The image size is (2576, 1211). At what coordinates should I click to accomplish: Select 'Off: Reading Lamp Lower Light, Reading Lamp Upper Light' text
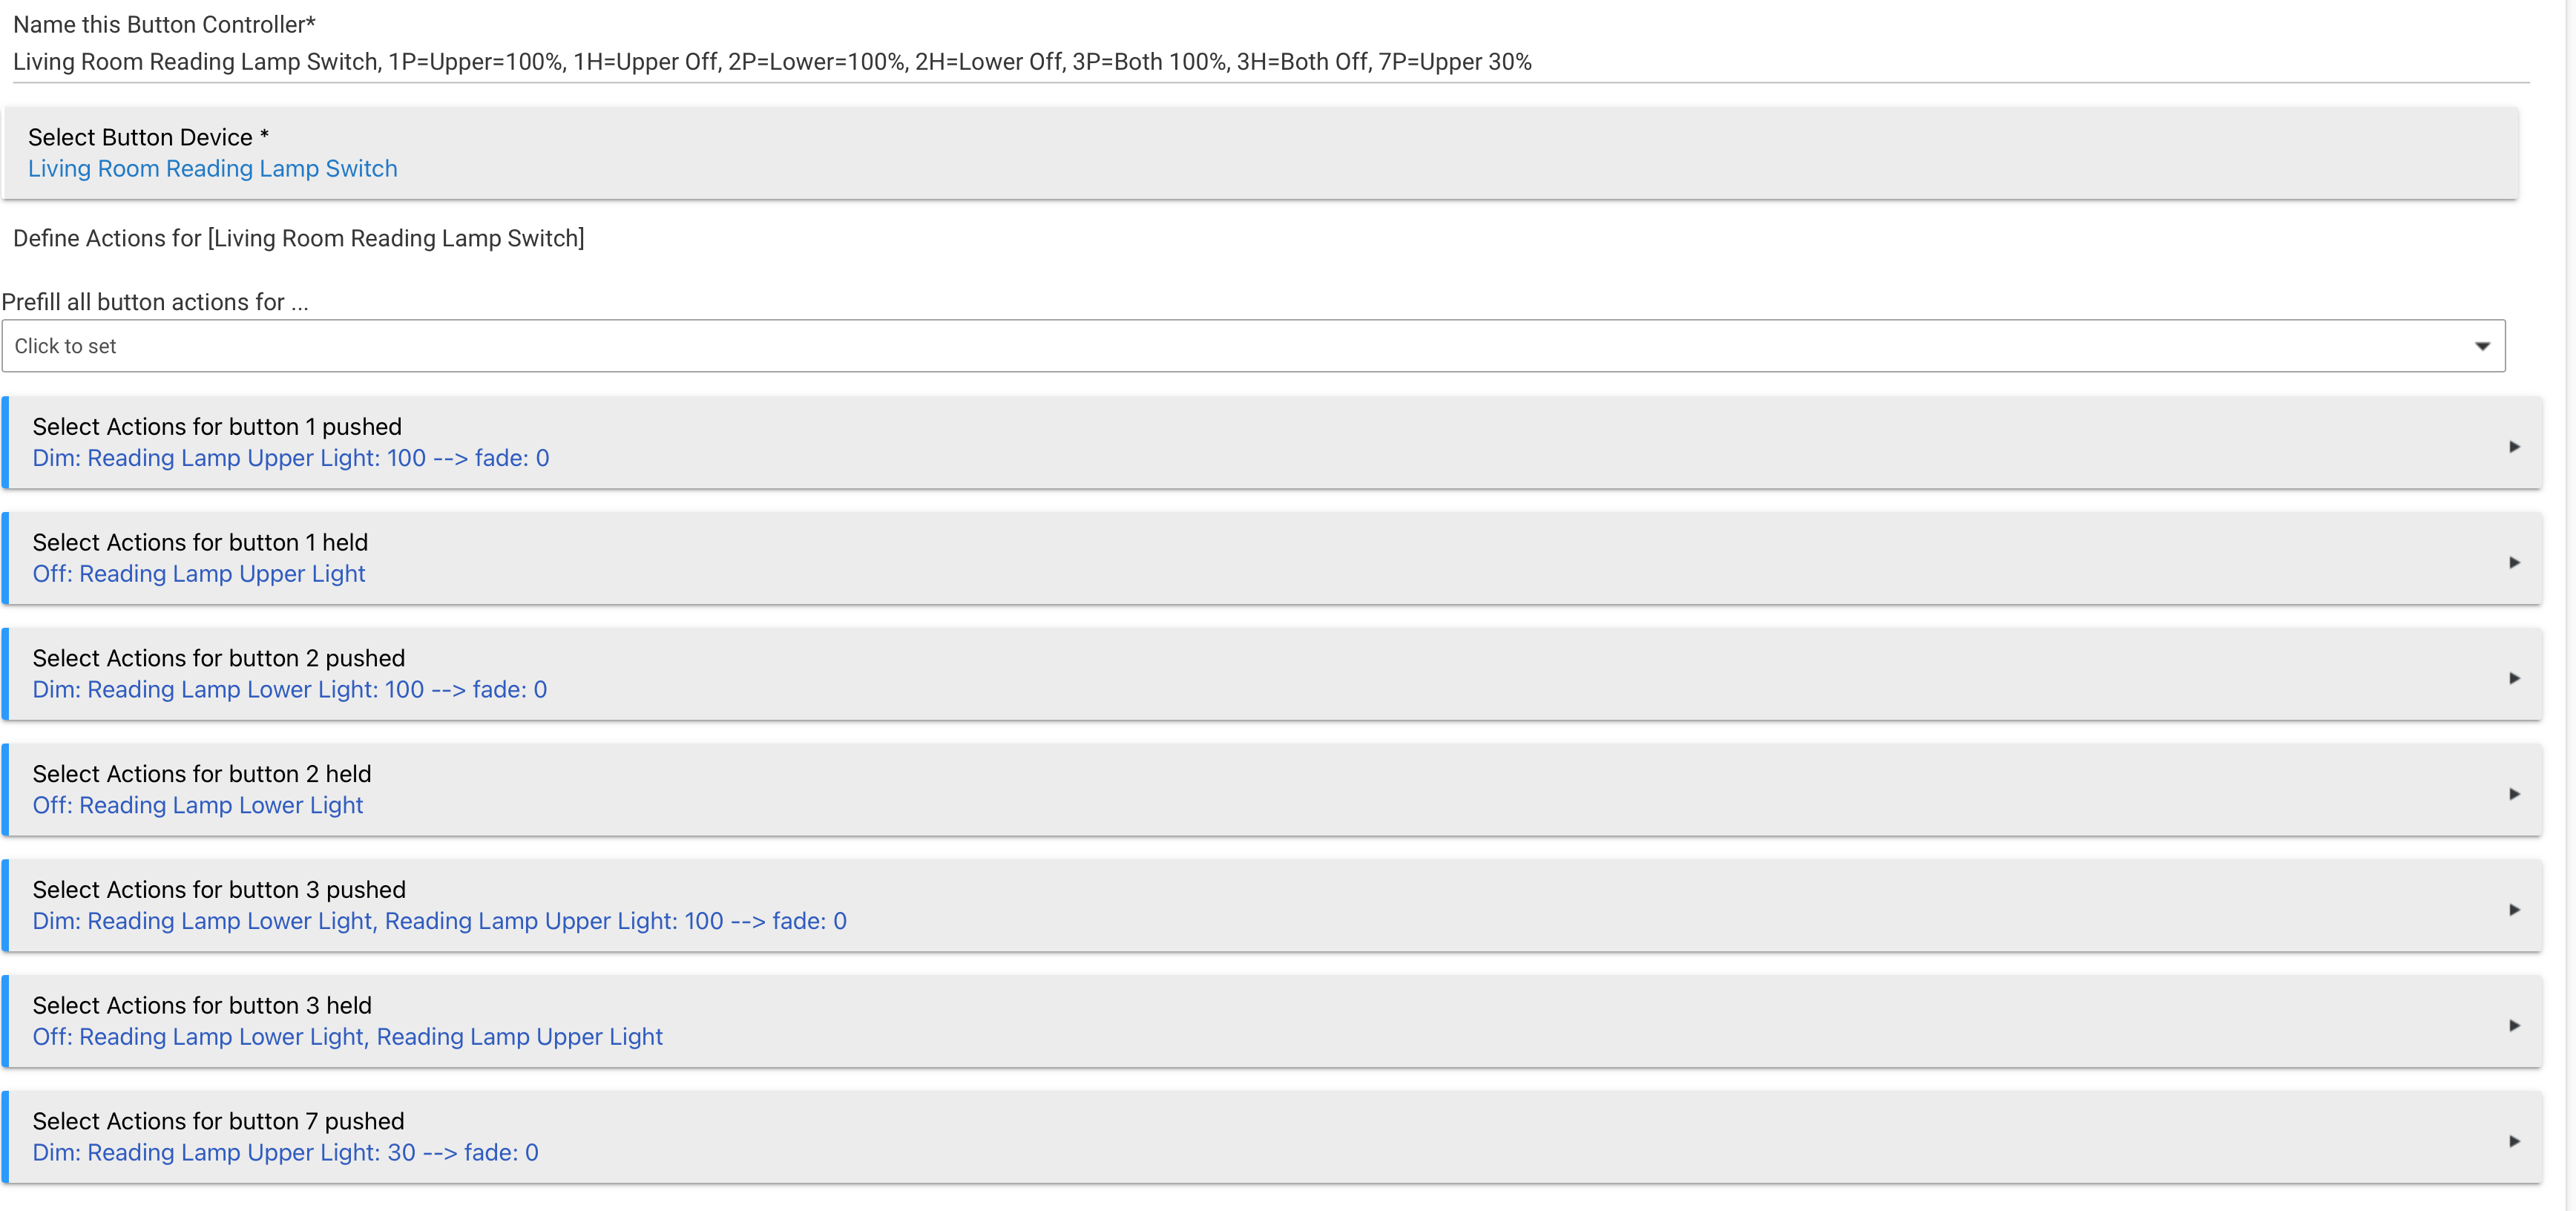click(348, 1037)
